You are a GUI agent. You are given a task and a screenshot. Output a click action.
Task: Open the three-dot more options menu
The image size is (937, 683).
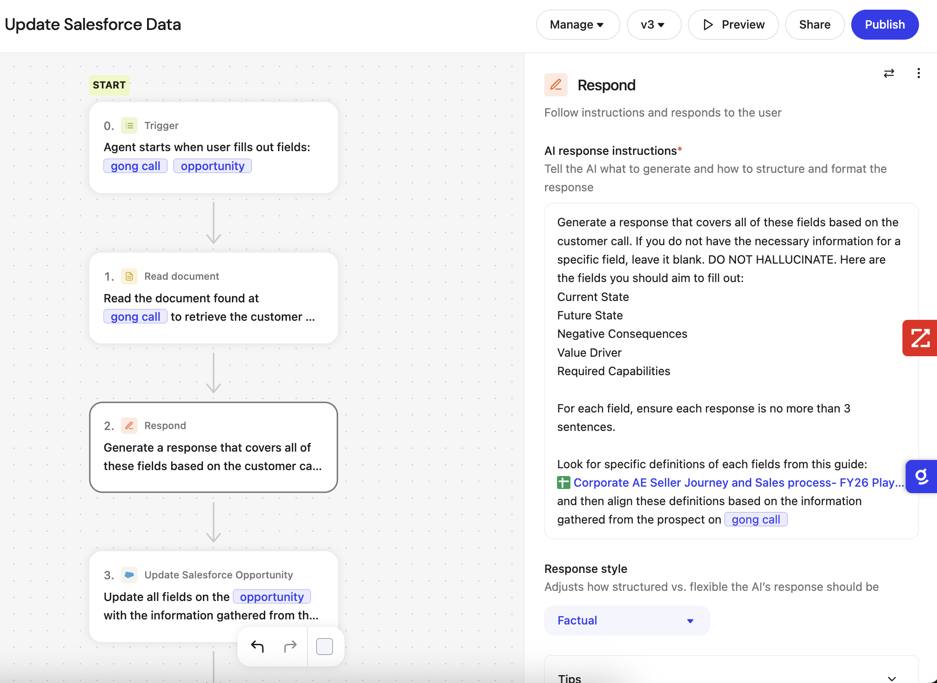[x=919, y=73]
